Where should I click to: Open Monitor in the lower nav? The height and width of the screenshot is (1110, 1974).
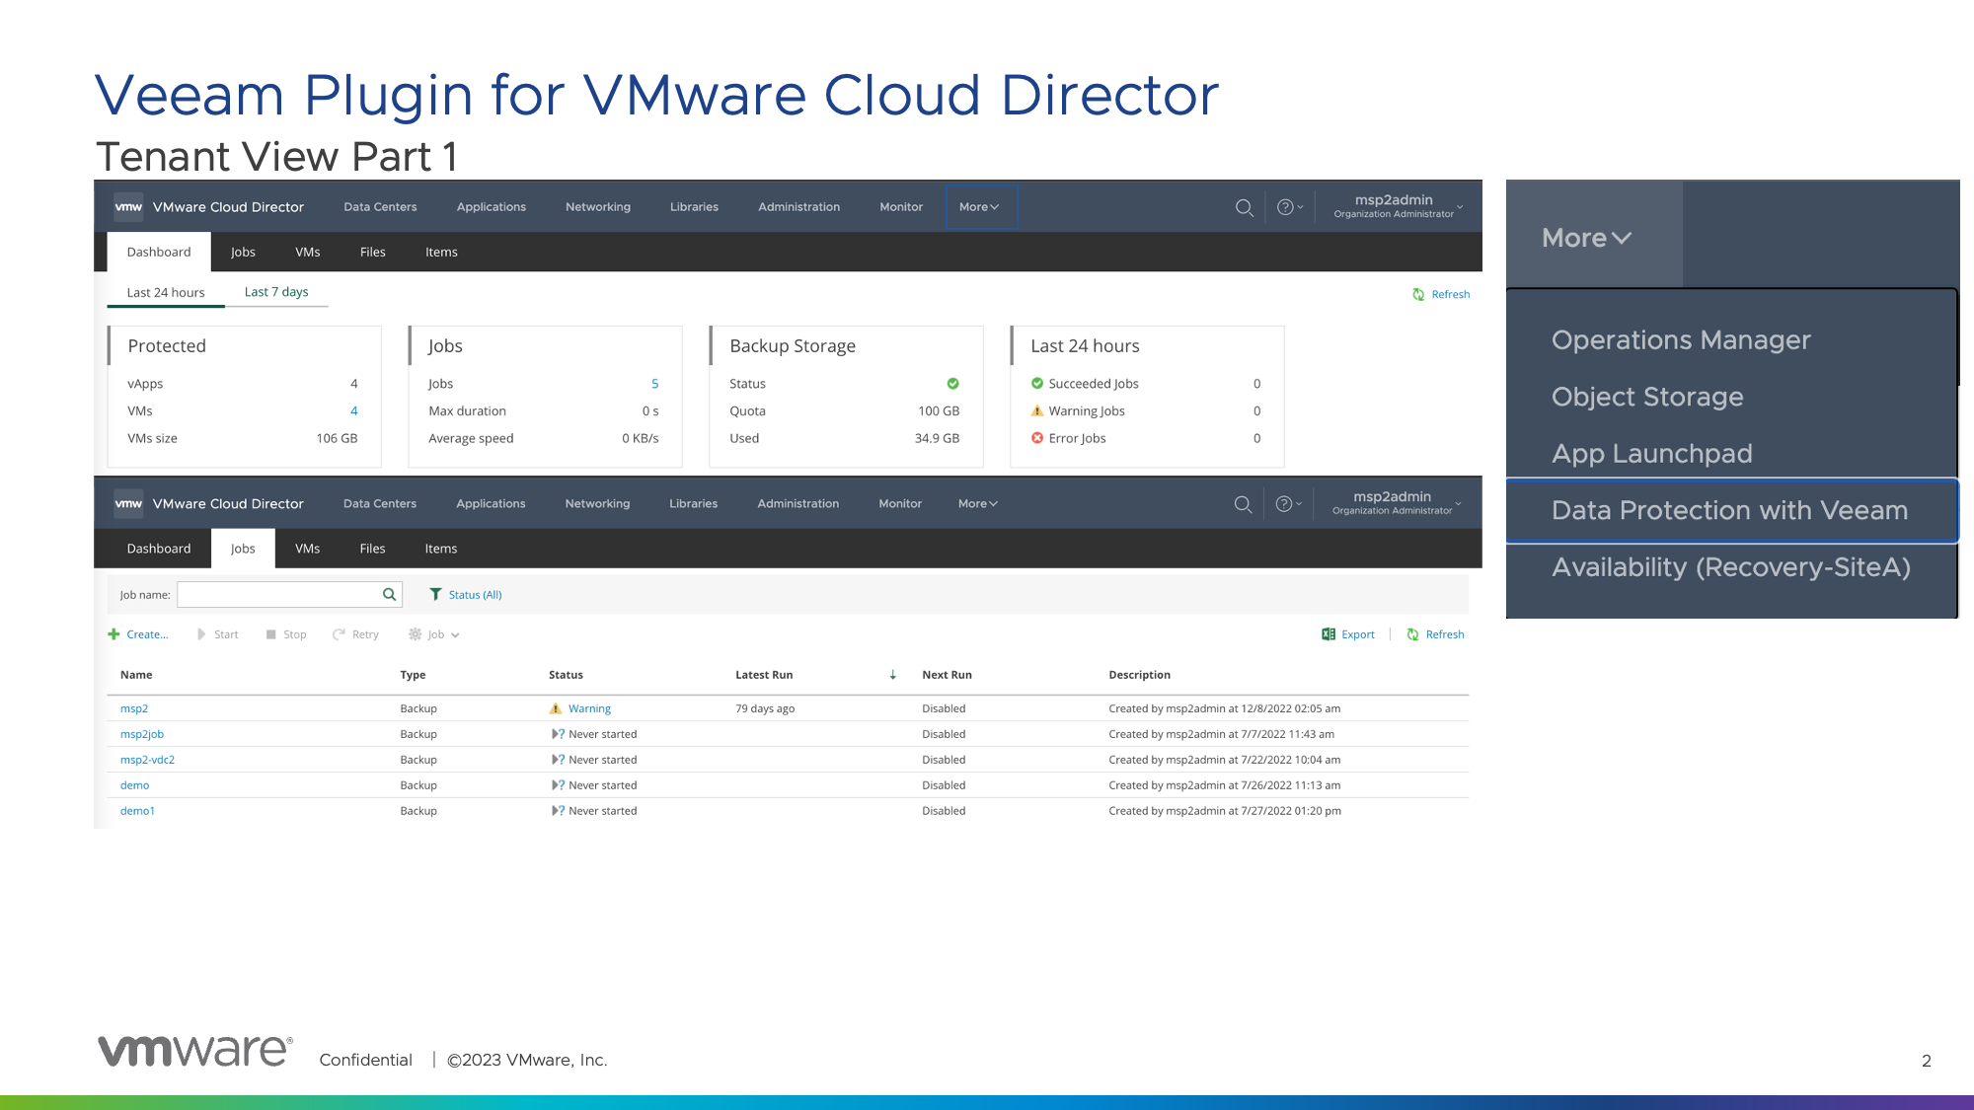tap(900, 504)
